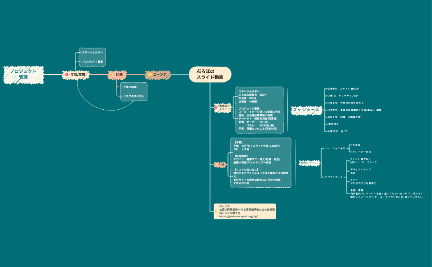The image size is (432, 267).
Task: Select the スケジュール summary topic
Action: click(305, 110)
